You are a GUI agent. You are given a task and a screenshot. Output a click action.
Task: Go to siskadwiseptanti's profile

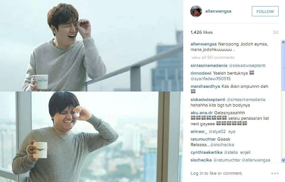coord(208,99)
